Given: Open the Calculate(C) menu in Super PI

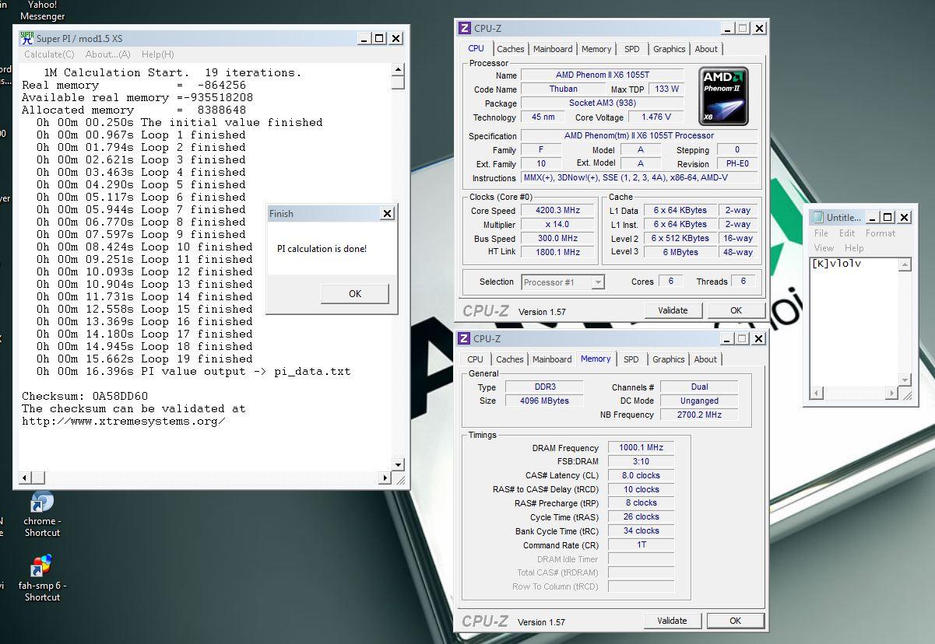Looking at the screenshot, I should point(49,54).
